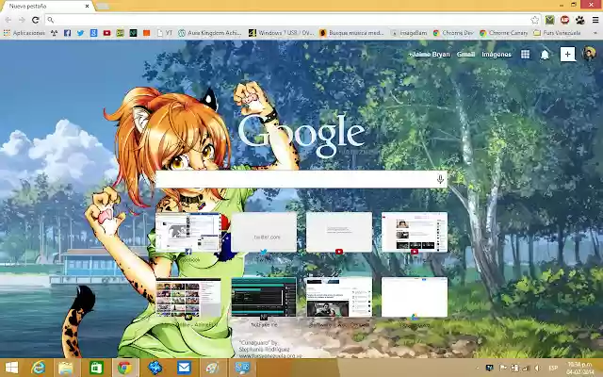Open the Windows Store taskbar icon
Viewport: 603px width, 377px height.
click(x=96, y=369)
